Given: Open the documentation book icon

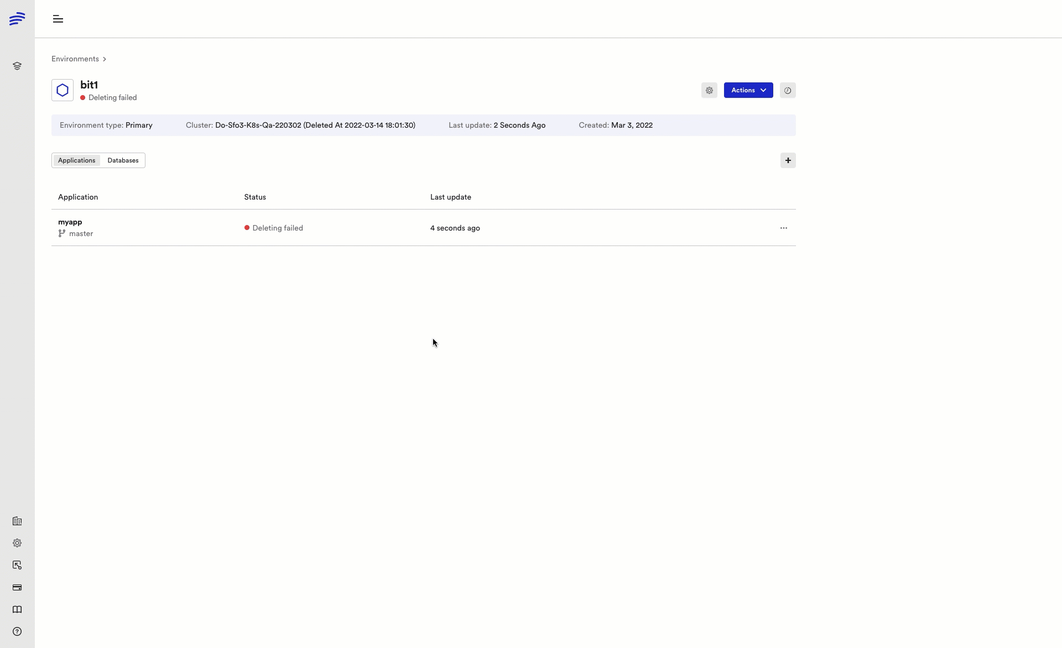Looking at the screenshot, I should (17, 609).
